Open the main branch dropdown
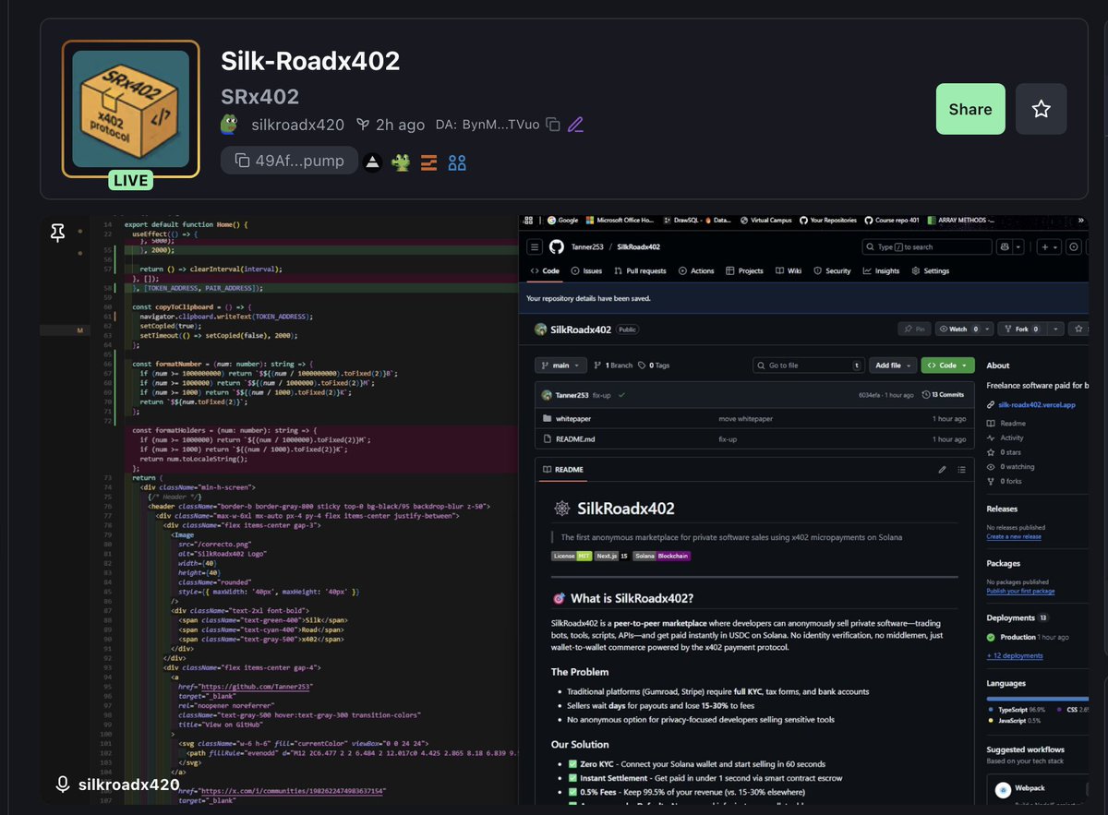Image resolution: width=1108 pixels, height=815 pixels. pyautogui.click(x=560, y=366)
